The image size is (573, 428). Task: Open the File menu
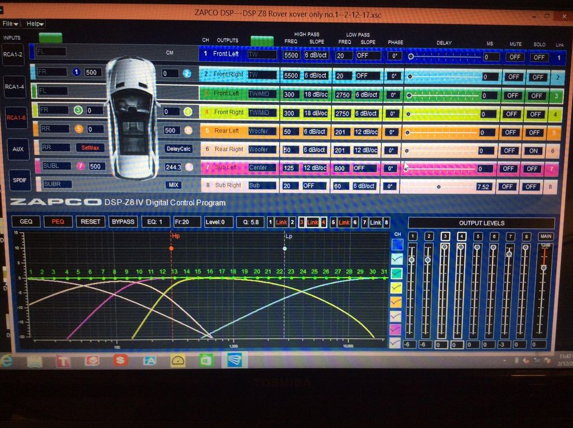tap(10, 23)
